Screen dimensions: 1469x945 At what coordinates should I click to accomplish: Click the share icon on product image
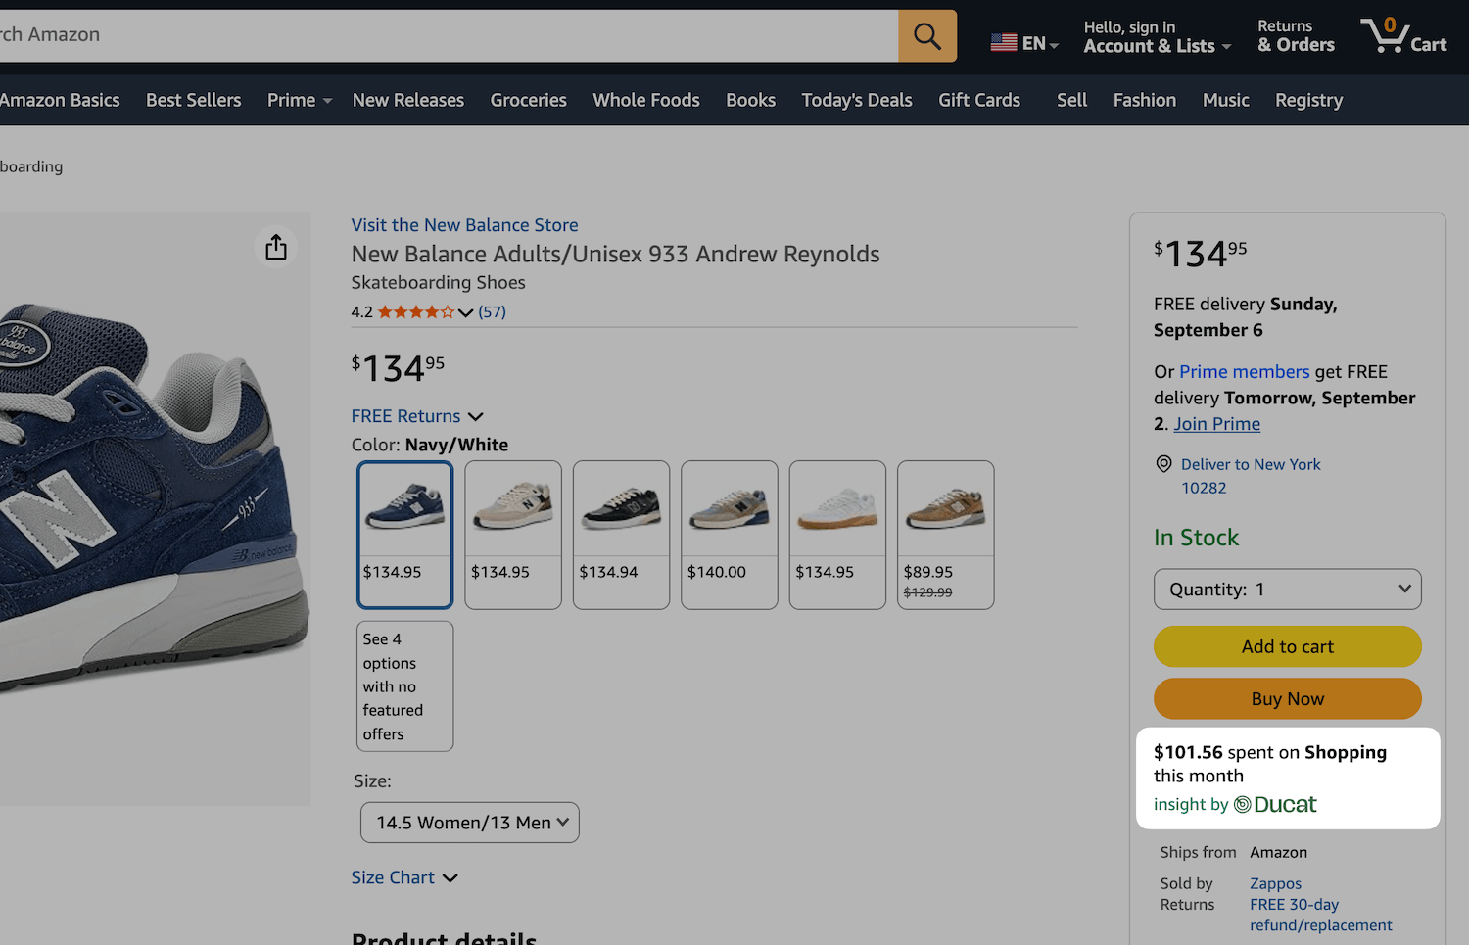(x=276, y=247)
